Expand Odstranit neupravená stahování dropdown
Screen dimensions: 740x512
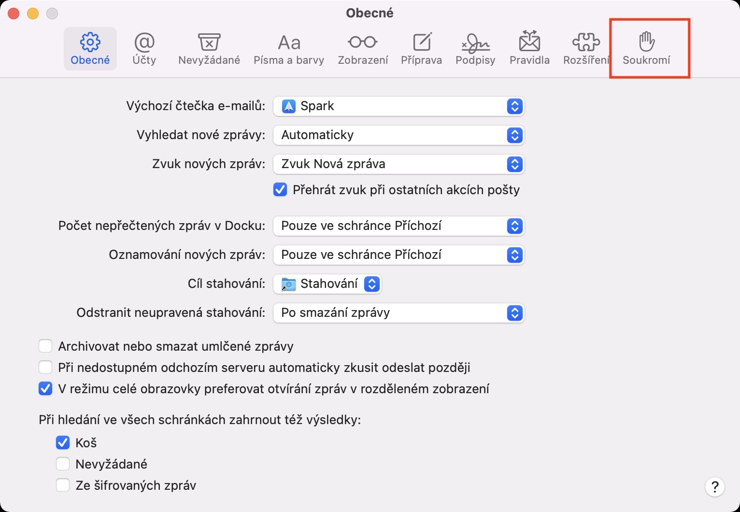399,313
